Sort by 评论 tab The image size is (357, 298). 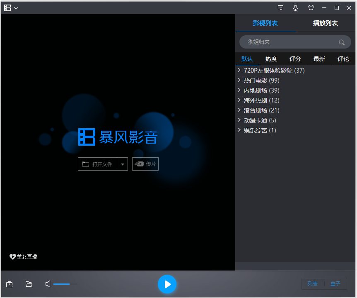tap(343, 59)
